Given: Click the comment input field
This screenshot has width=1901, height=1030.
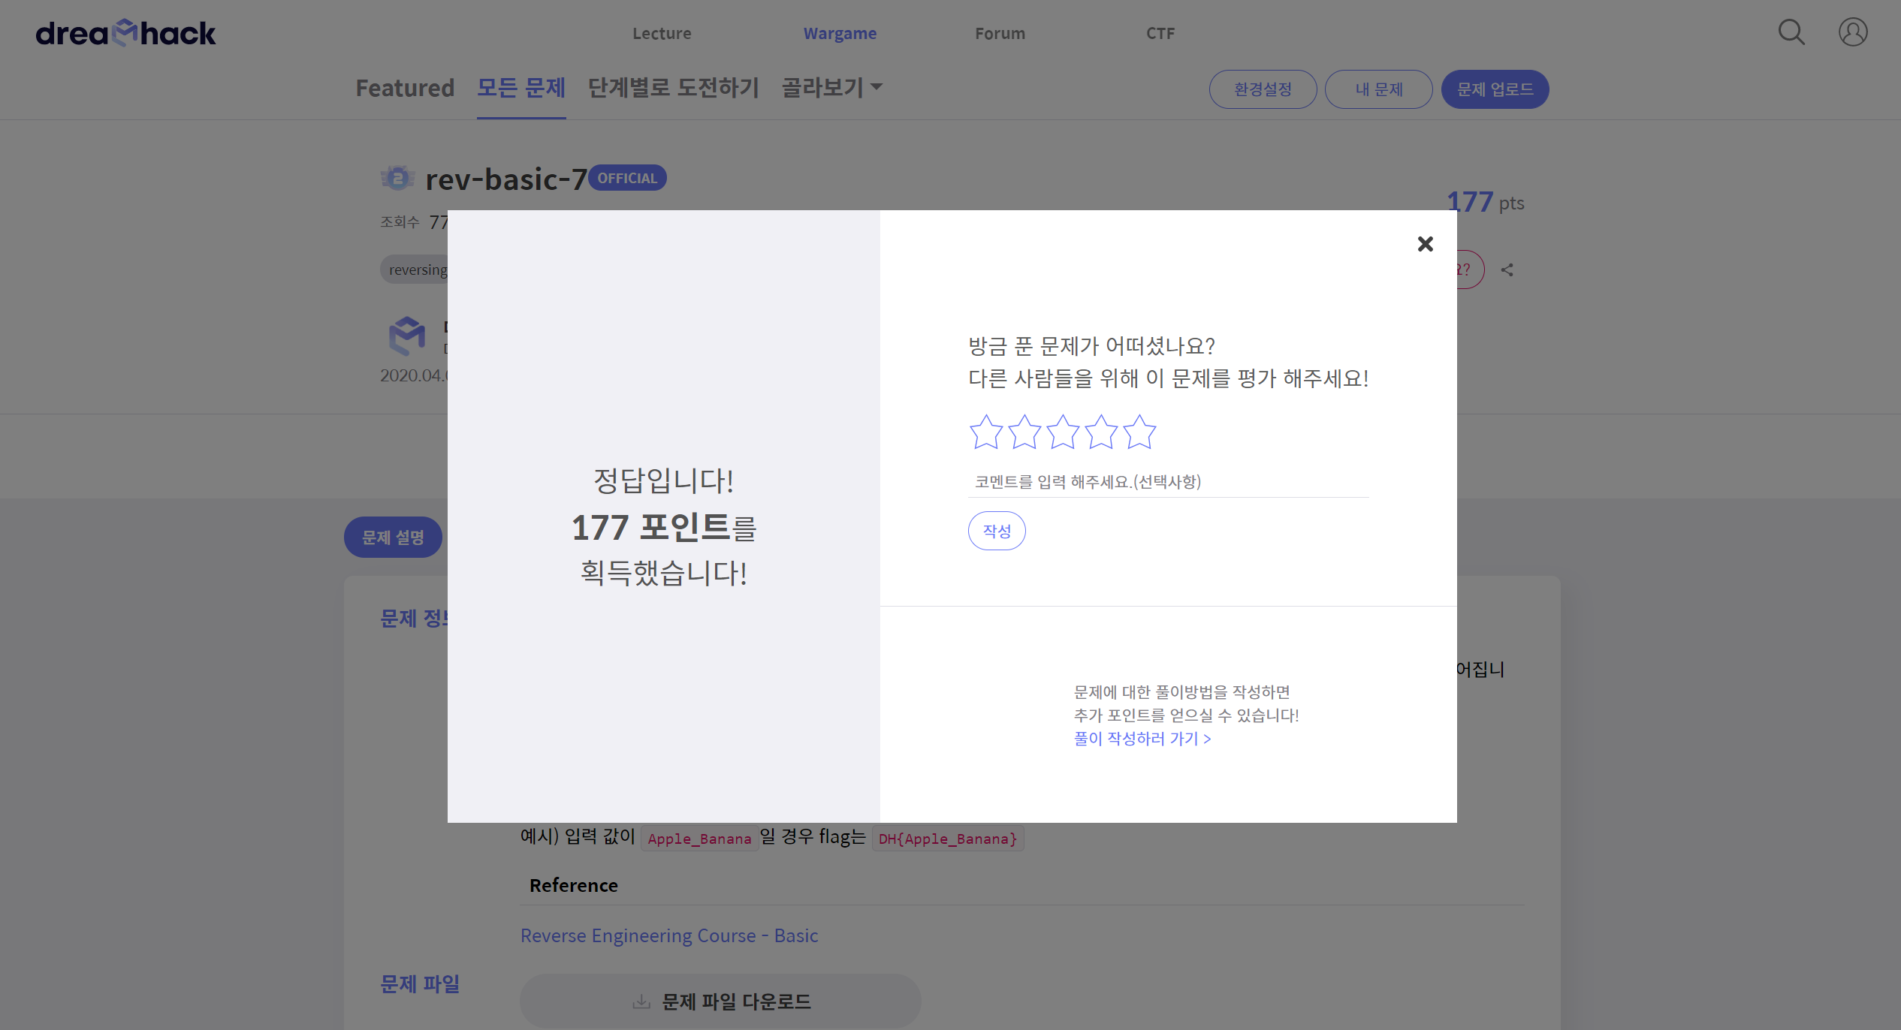Looking at the screenshot, I should click(x=1168, y=482).
